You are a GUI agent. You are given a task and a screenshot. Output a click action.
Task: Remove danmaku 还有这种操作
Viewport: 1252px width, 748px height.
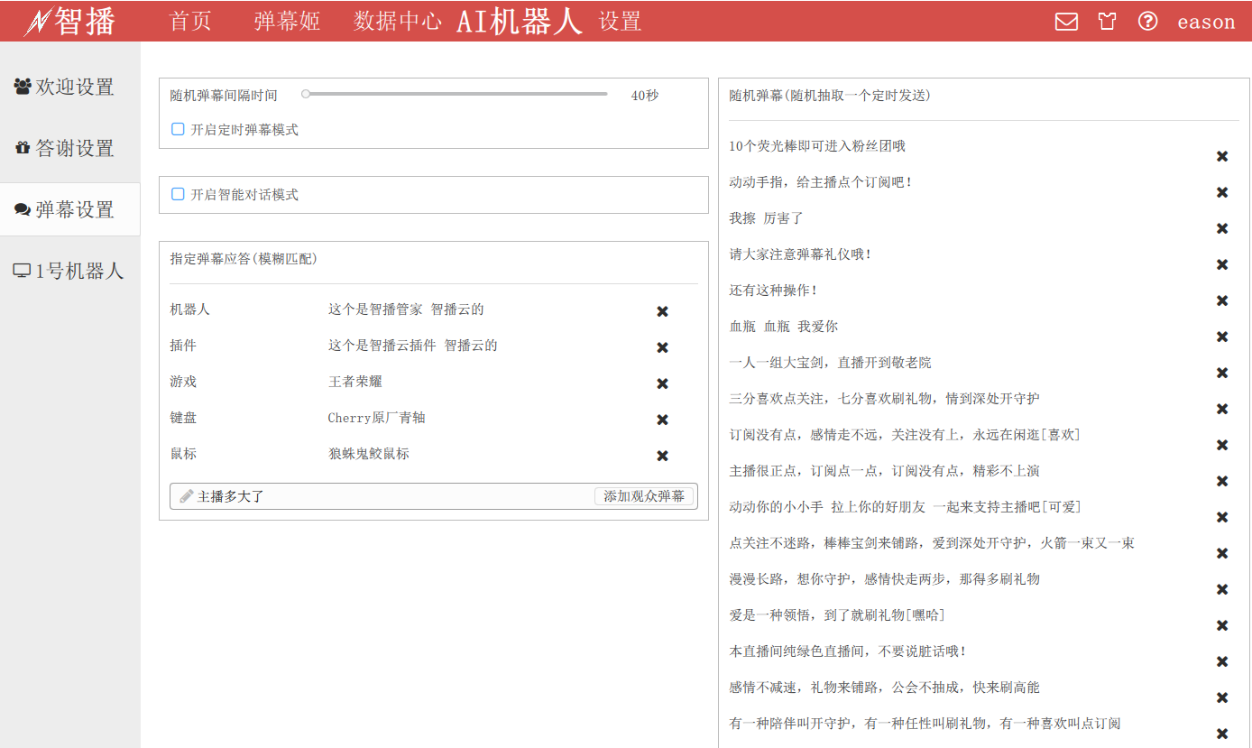pyautogui.click(x=1222, y=300)
